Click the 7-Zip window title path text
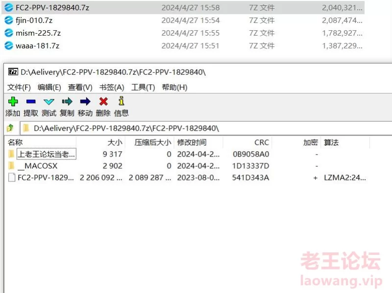Screen dimensions: 392x293 113,72
